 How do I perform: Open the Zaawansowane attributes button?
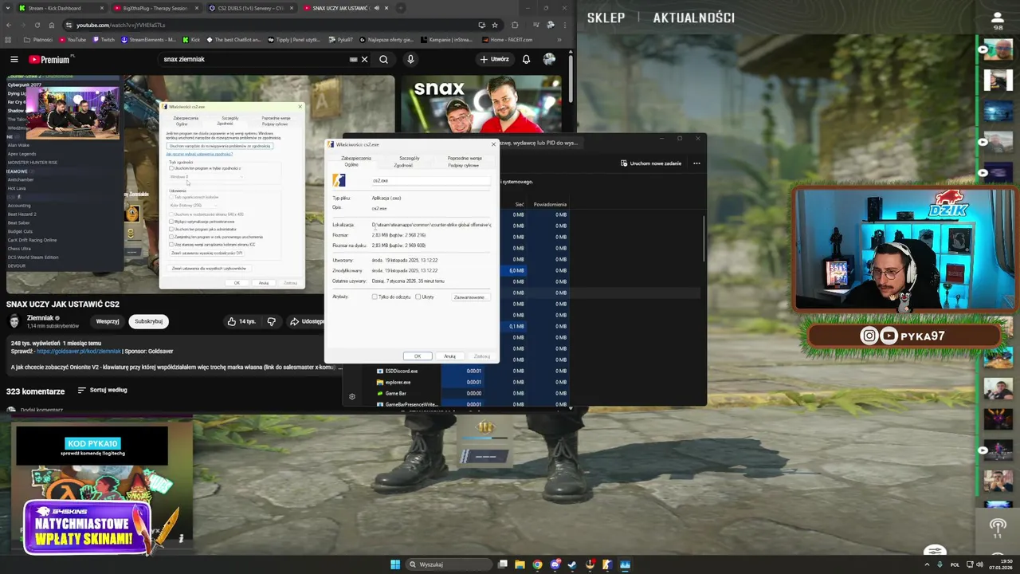pos(469,297)
